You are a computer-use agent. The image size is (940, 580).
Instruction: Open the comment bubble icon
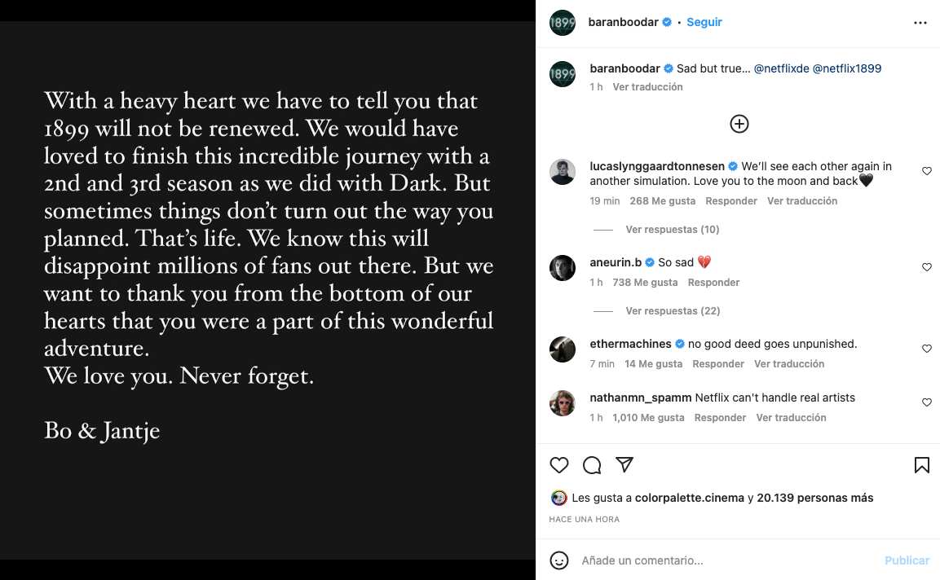(x=592, y=465)
